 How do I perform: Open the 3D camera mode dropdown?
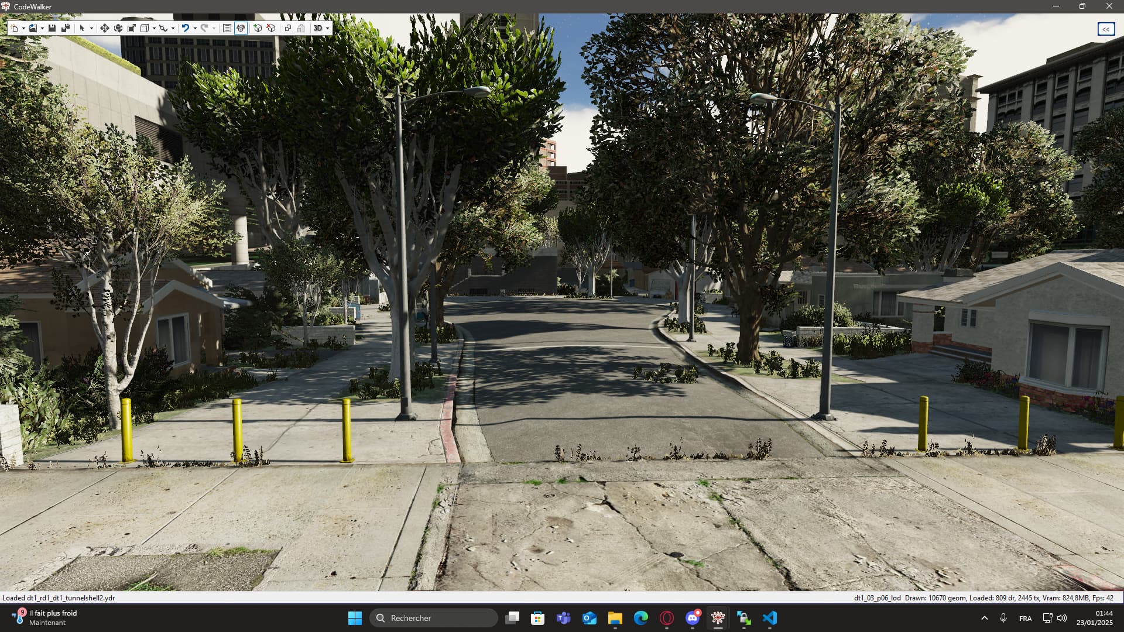coord(327,29)
